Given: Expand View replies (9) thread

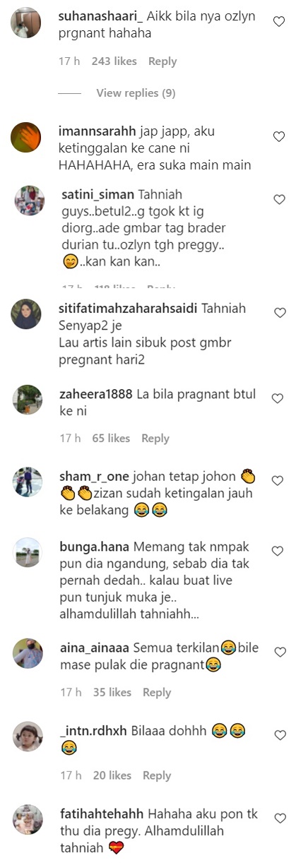Looking at the screenshot, I should (x=136, y=93).
